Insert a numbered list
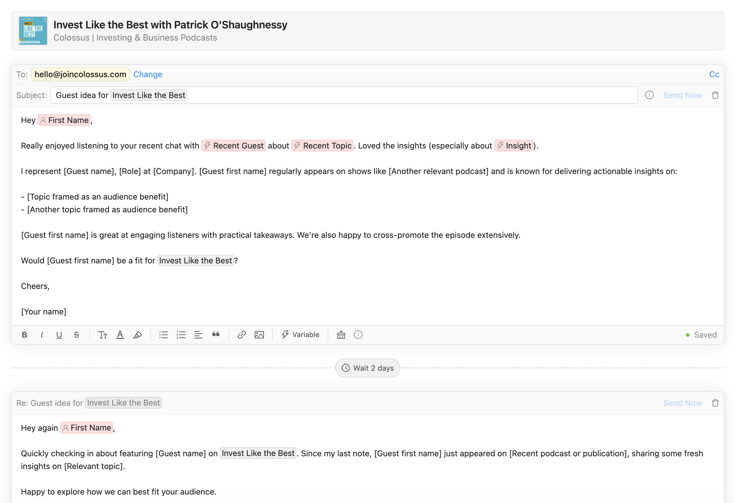735x503 pixels. click(181, 335)
